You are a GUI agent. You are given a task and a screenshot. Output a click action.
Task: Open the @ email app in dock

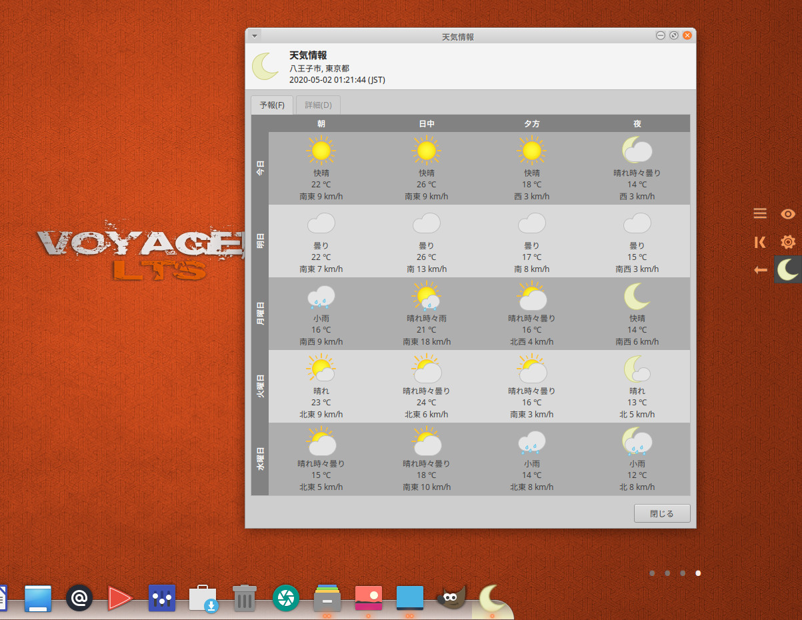(x=79, y=598)
